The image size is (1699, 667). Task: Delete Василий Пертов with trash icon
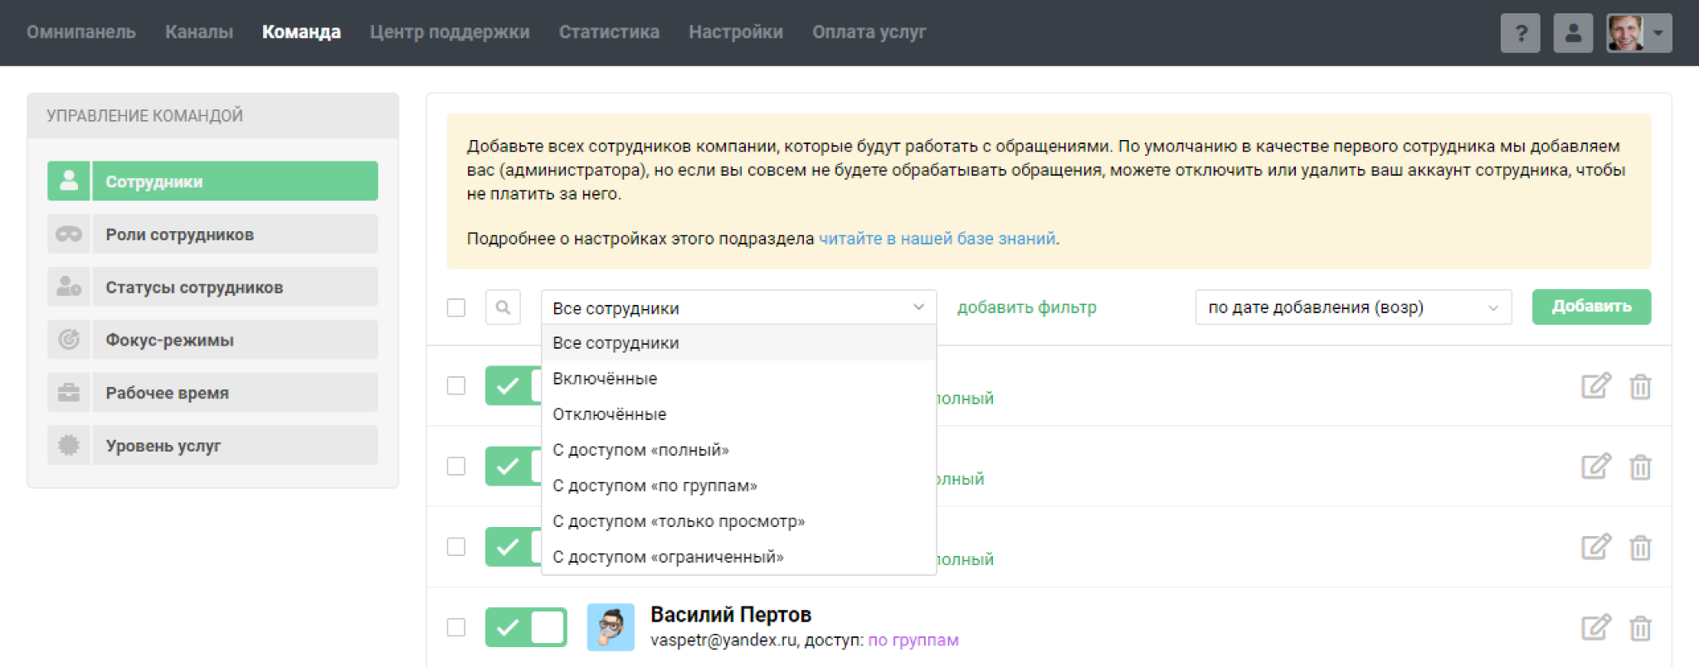point(1640,628)
